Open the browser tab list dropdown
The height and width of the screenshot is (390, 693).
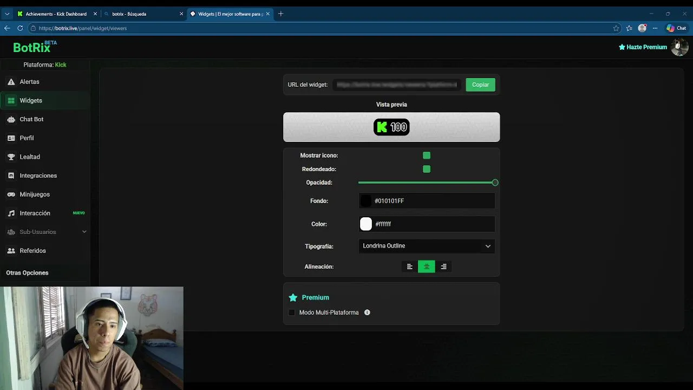click(7, 14)
